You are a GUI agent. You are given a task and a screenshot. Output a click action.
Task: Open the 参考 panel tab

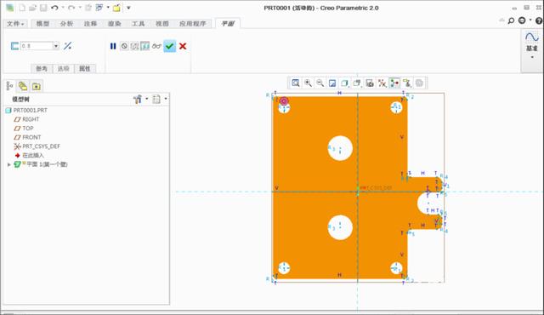pos(42,68)
